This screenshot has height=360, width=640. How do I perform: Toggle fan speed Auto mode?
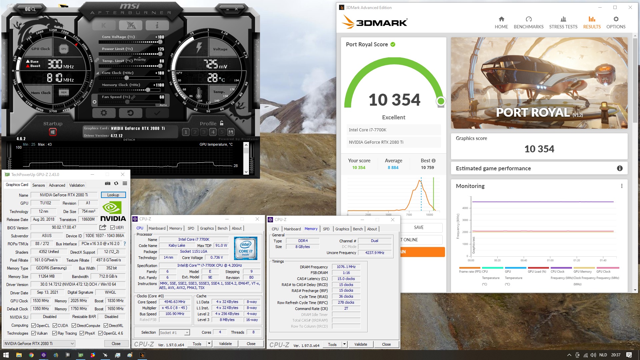click(163, 105)
